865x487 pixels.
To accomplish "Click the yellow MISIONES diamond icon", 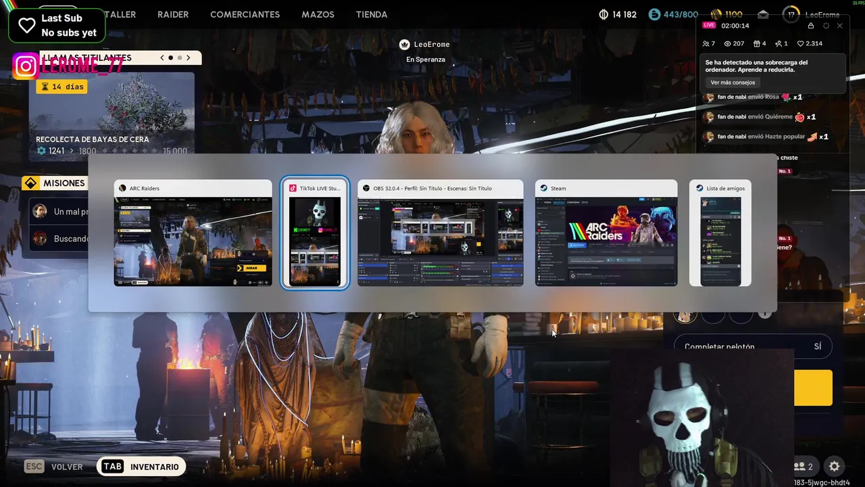I will click(x=30, y=183).
